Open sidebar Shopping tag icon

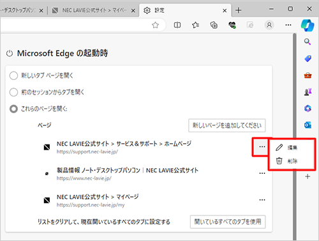(308, 58)
